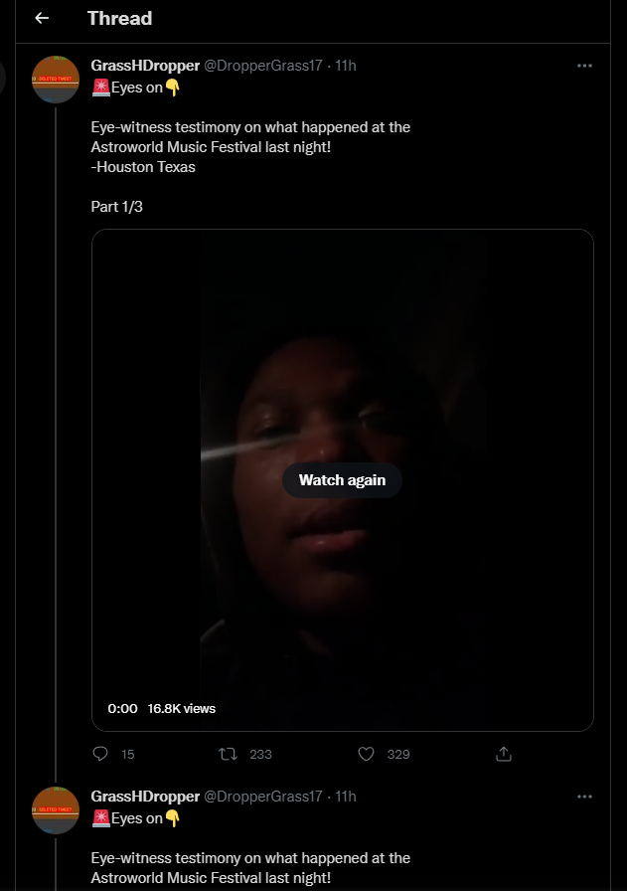Retweet using the icon showing 233
The height and width of the screenshot is (891, 627).
(229, 754)
